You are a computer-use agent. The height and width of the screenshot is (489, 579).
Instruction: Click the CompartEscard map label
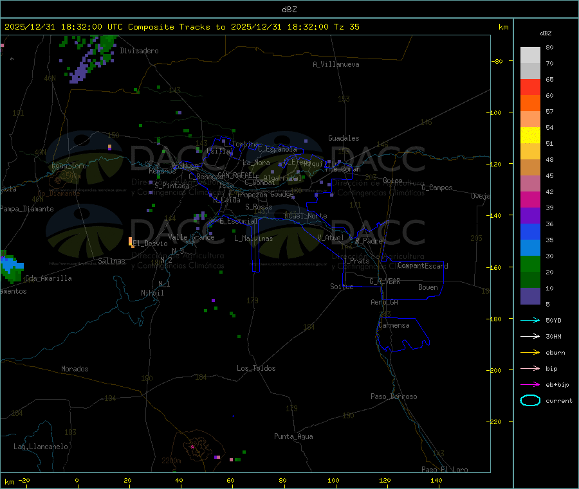tap(423, 265)
